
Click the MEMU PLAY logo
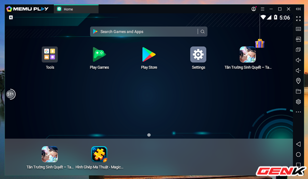click(x=27, y=9)
